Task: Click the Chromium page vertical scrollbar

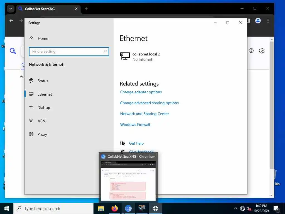Action: tap(272, 105)
